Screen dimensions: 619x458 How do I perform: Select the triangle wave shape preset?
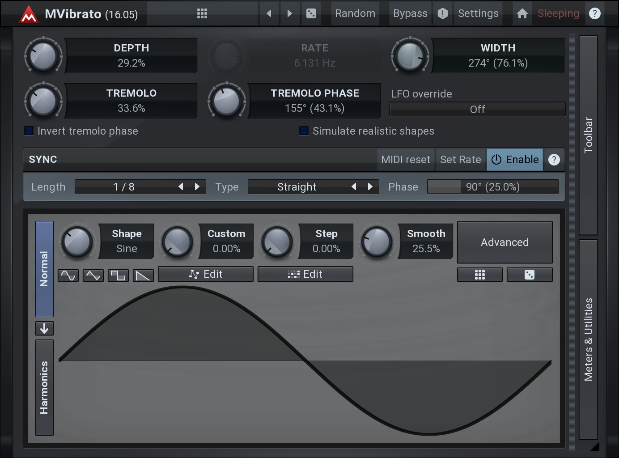[x=93, y=276]
